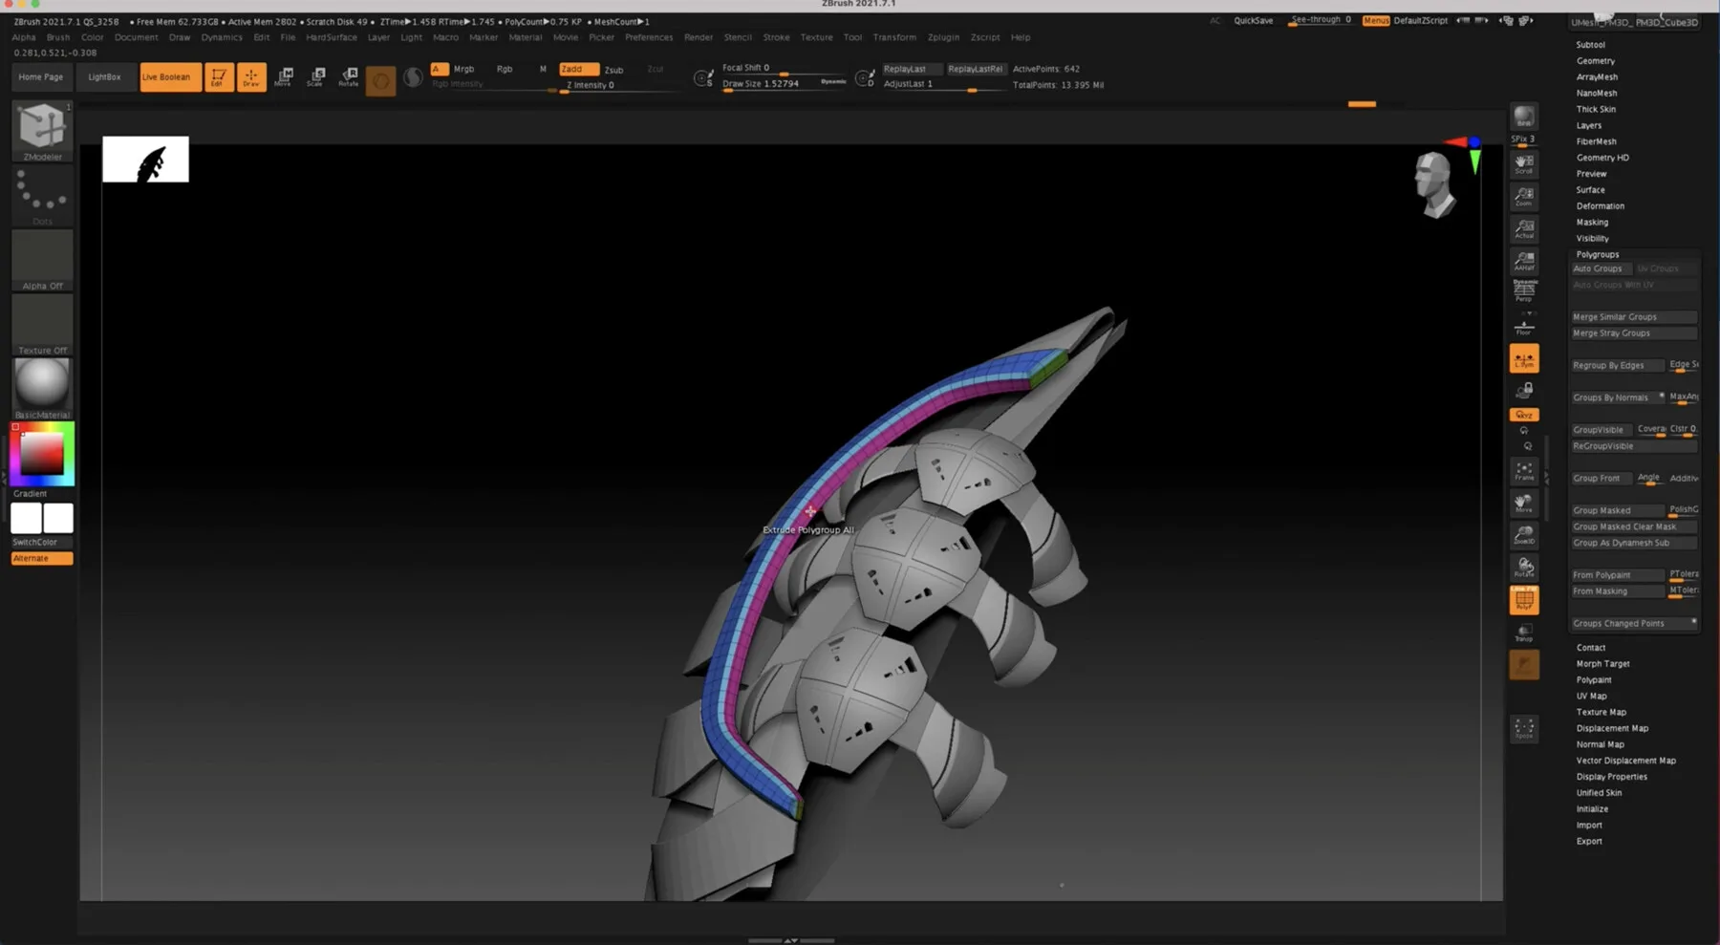The width and height of the screenshot is (1720, 945).
Task: Toggle the XYZ rotation mode
Action: (1524, 415)
